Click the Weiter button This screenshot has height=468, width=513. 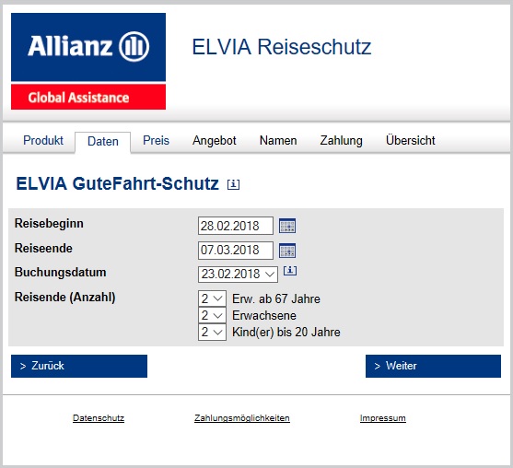point(433,366)
